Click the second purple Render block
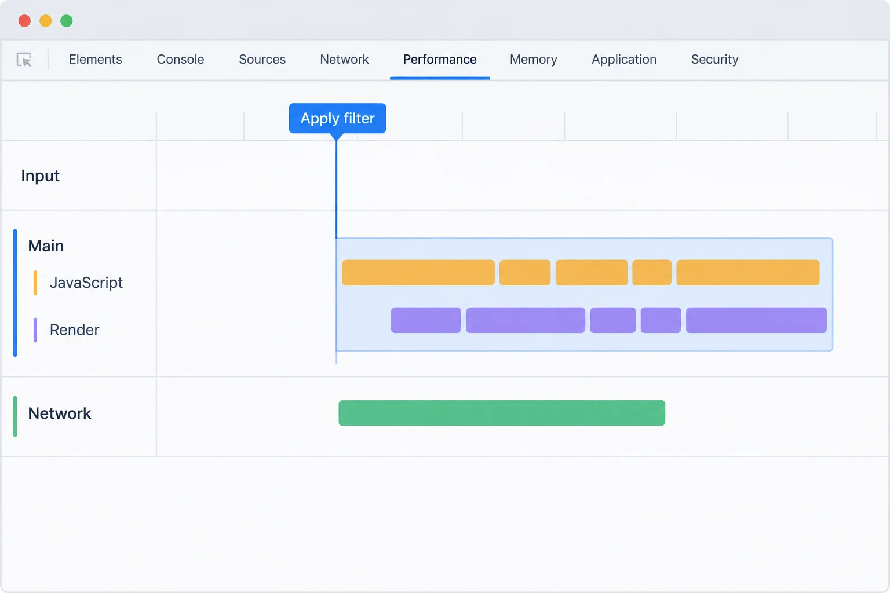Image resolution: width=890 pixels, height=593 pixels. [526, 320]
